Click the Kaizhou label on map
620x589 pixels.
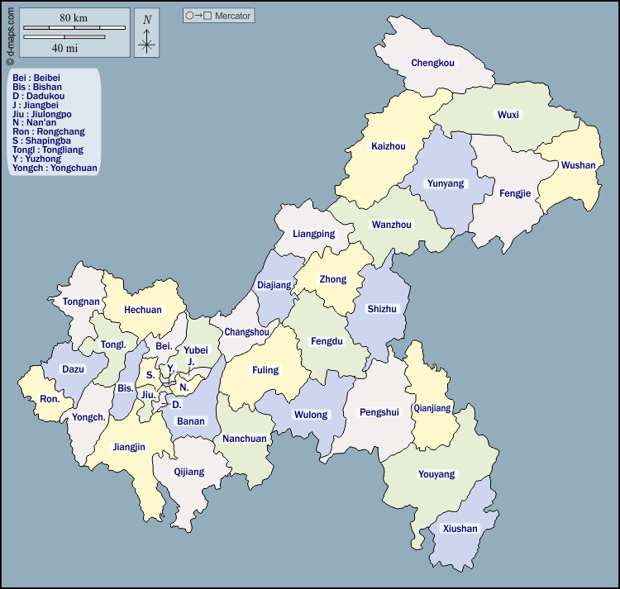tap(389, 146)
